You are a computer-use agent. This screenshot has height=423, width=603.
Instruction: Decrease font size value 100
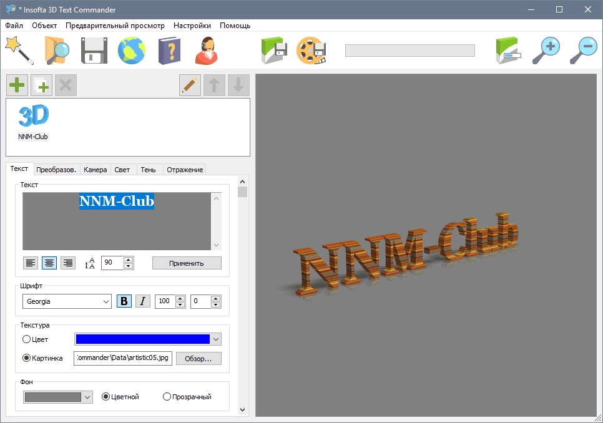pos(180,304)
